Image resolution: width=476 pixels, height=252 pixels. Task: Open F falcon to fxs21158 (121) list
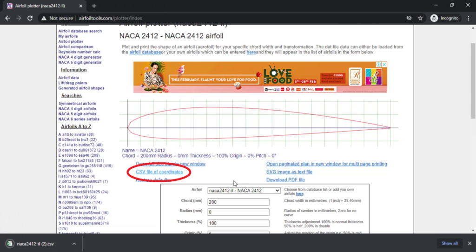81,160
